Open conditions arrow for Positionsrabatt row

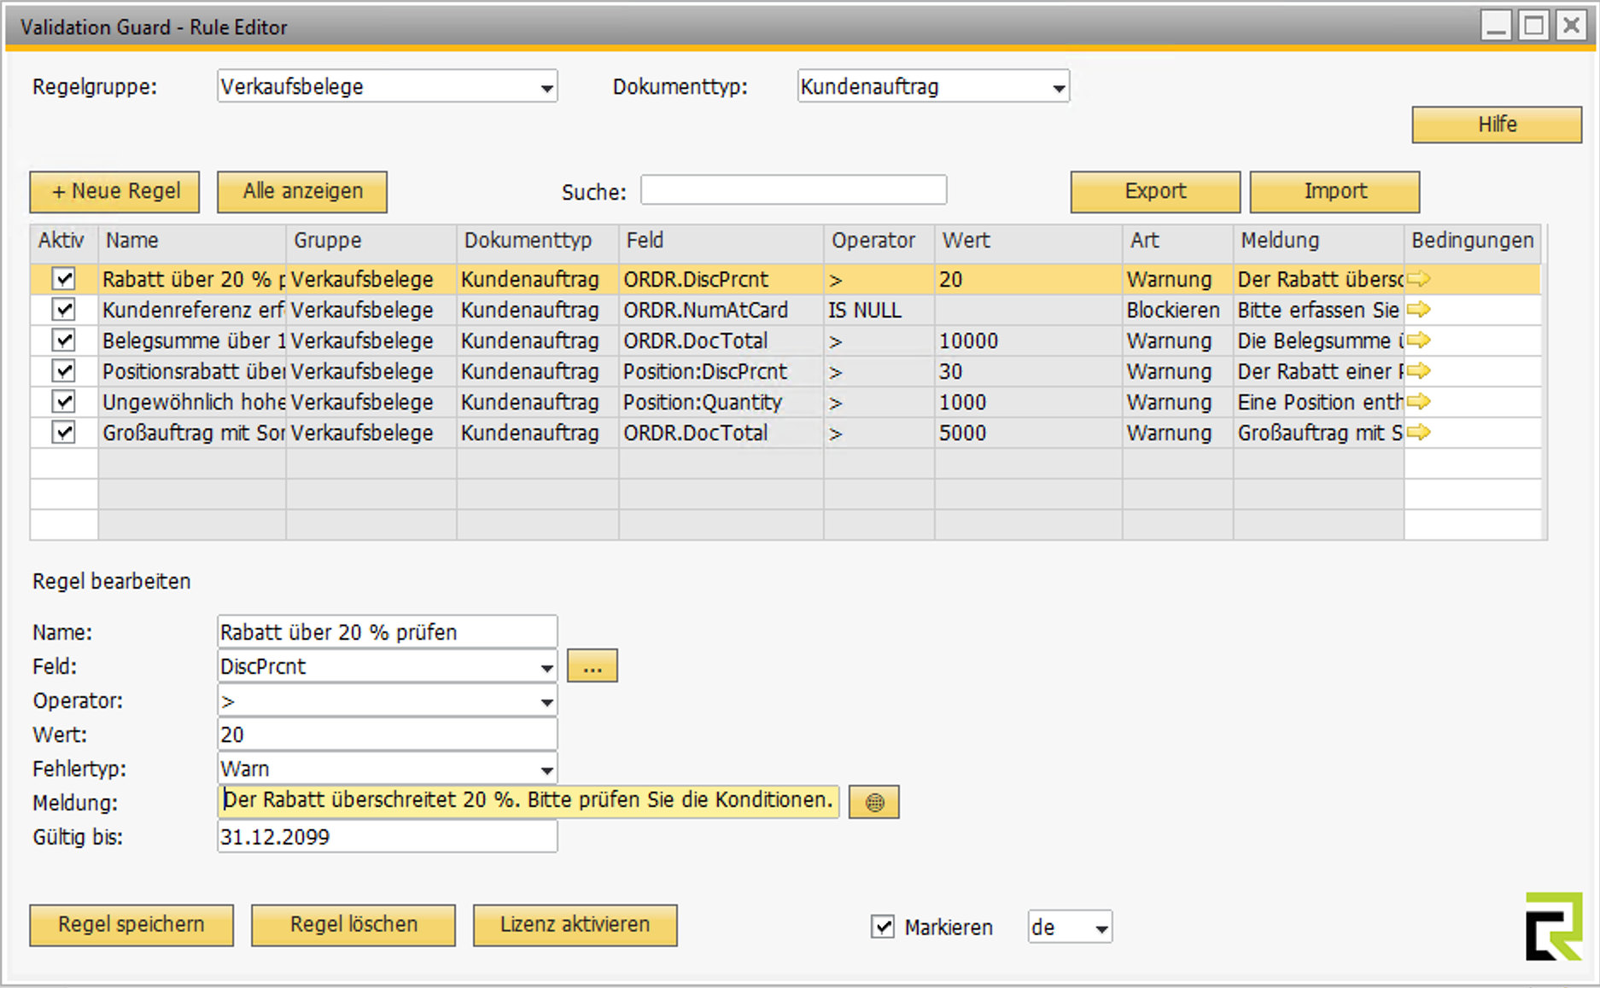(1418, 371)
